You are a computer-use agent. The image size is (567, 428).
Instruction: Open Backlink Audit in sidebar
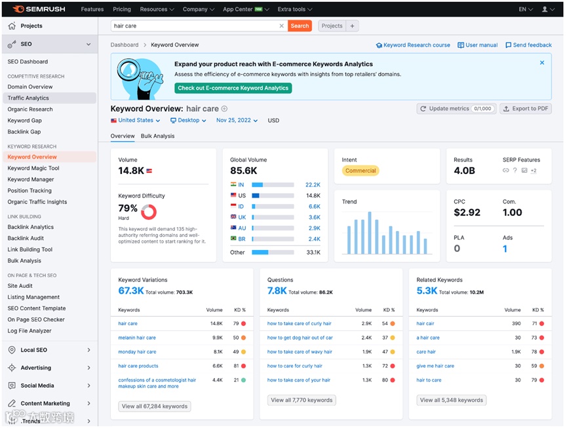tap(26, 238)
